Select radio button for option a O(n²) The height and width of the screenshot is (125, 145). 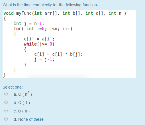[x=6, y=94]
